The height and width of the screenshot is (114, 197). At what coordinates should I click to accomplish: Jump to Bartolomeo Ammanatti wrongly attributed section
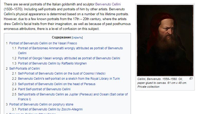coord(70,51)
